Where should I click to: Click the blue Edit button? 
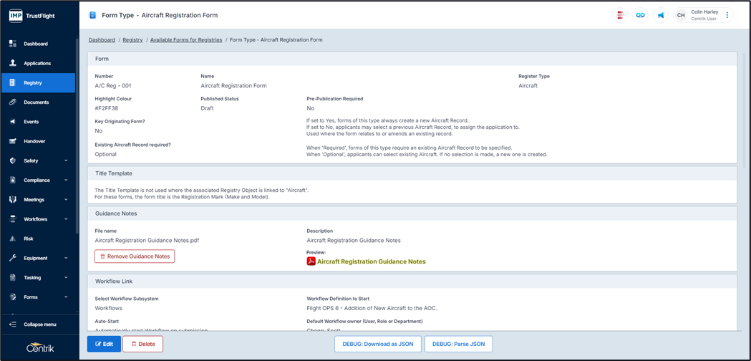pyautogui.click(x=104, y=344)
